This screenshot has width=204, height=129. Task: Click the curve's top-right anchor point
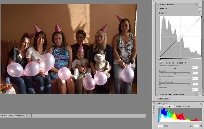(x=201, y=17)
